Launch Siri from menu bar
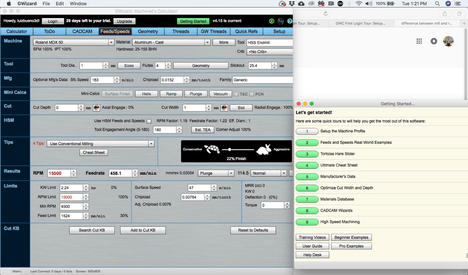Screen dimensions: 468x275 pyautogui.click(x=448, y=3)
